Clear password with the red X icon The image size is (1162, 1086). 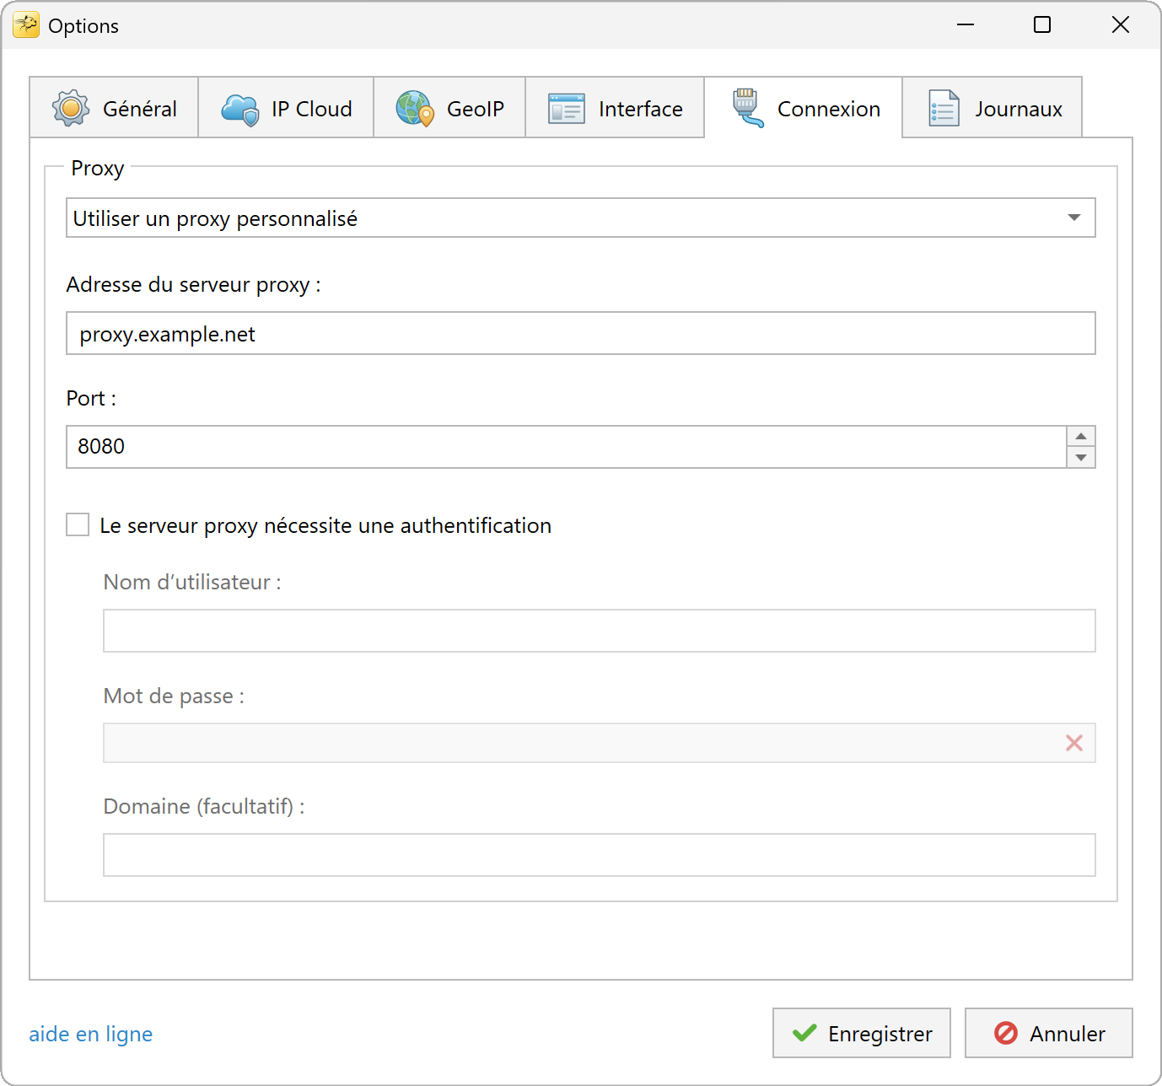pos(1074,743)
